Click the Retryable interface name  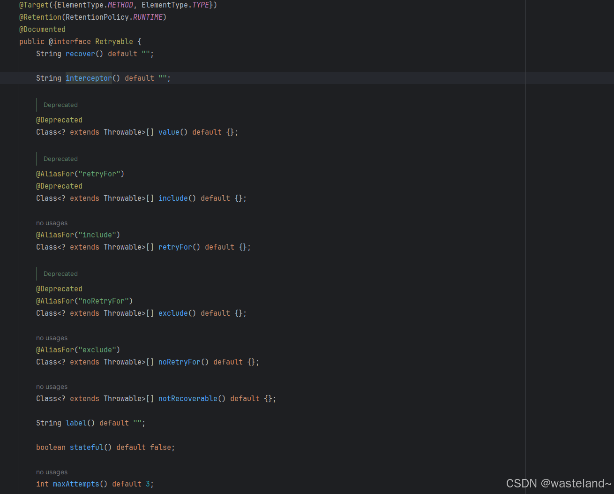click(114, 41)
